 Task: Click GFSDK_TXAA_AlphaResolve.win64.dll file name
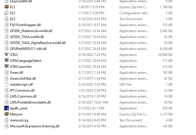point(38,43)
